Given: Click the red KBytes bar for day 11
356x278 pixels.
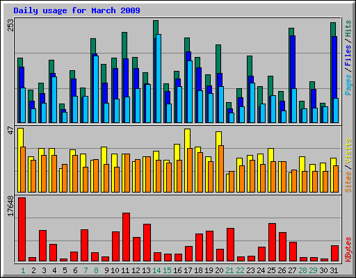Looking at the screenshot, I should (x=127, y=237).
